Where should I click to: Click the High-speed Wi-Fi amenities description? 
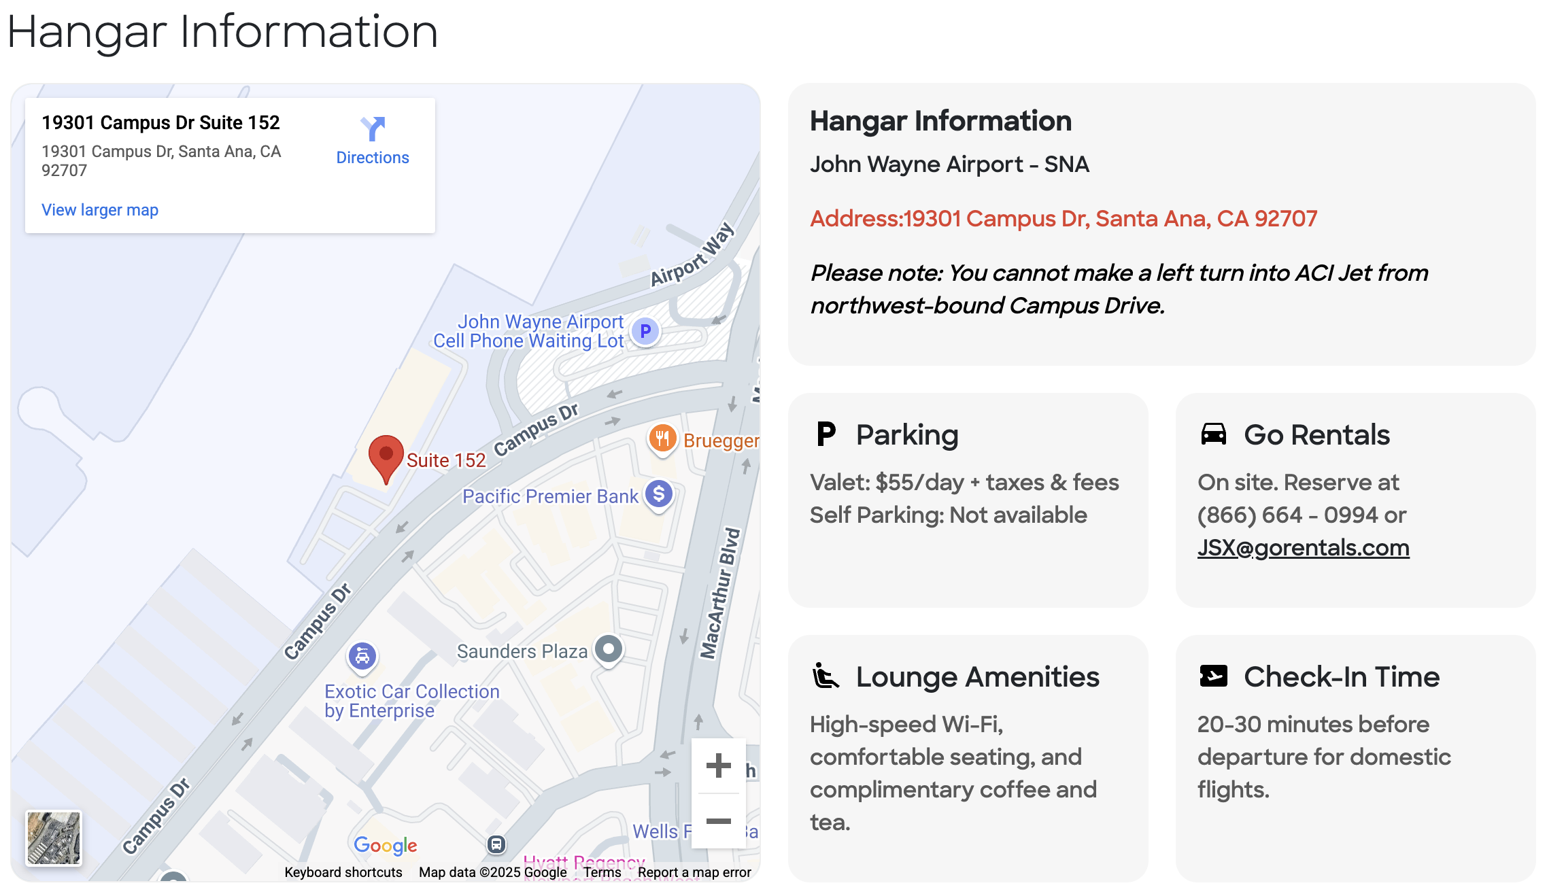pos(953,773)
